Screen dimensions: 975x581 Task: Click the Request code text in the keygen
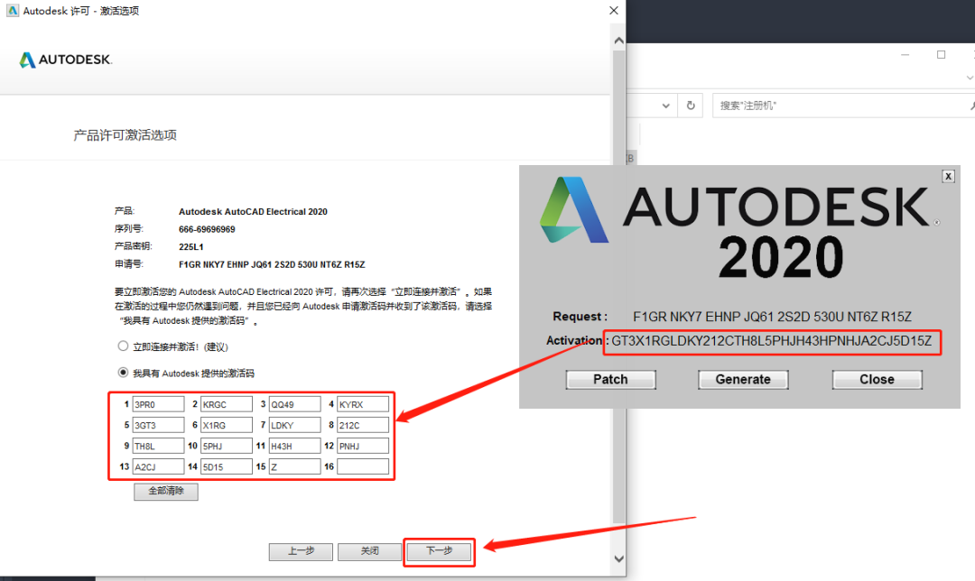(x=772, y=317)
